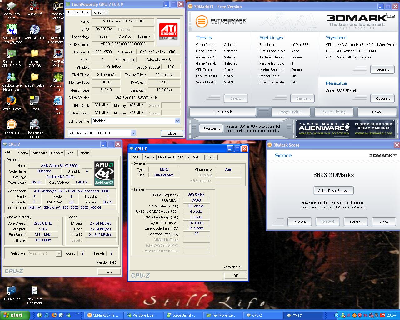400x320 pixels.
Task: Click the Internet Explorer quick launch icon
Action: click(47, 315)
